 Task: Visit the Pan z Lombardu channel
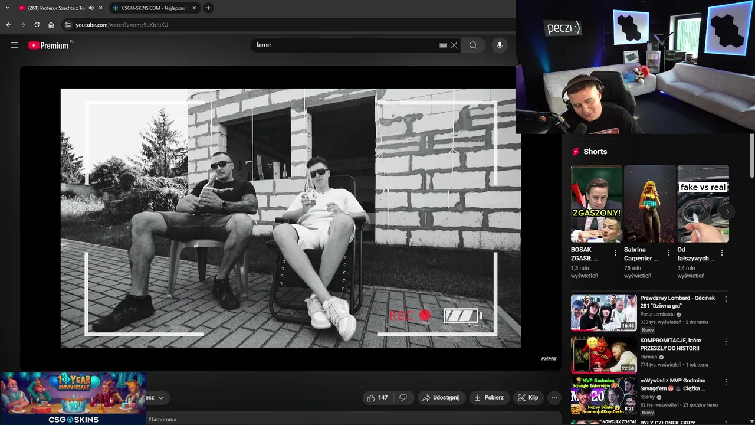pyautogui.click(x=657, y=315)
